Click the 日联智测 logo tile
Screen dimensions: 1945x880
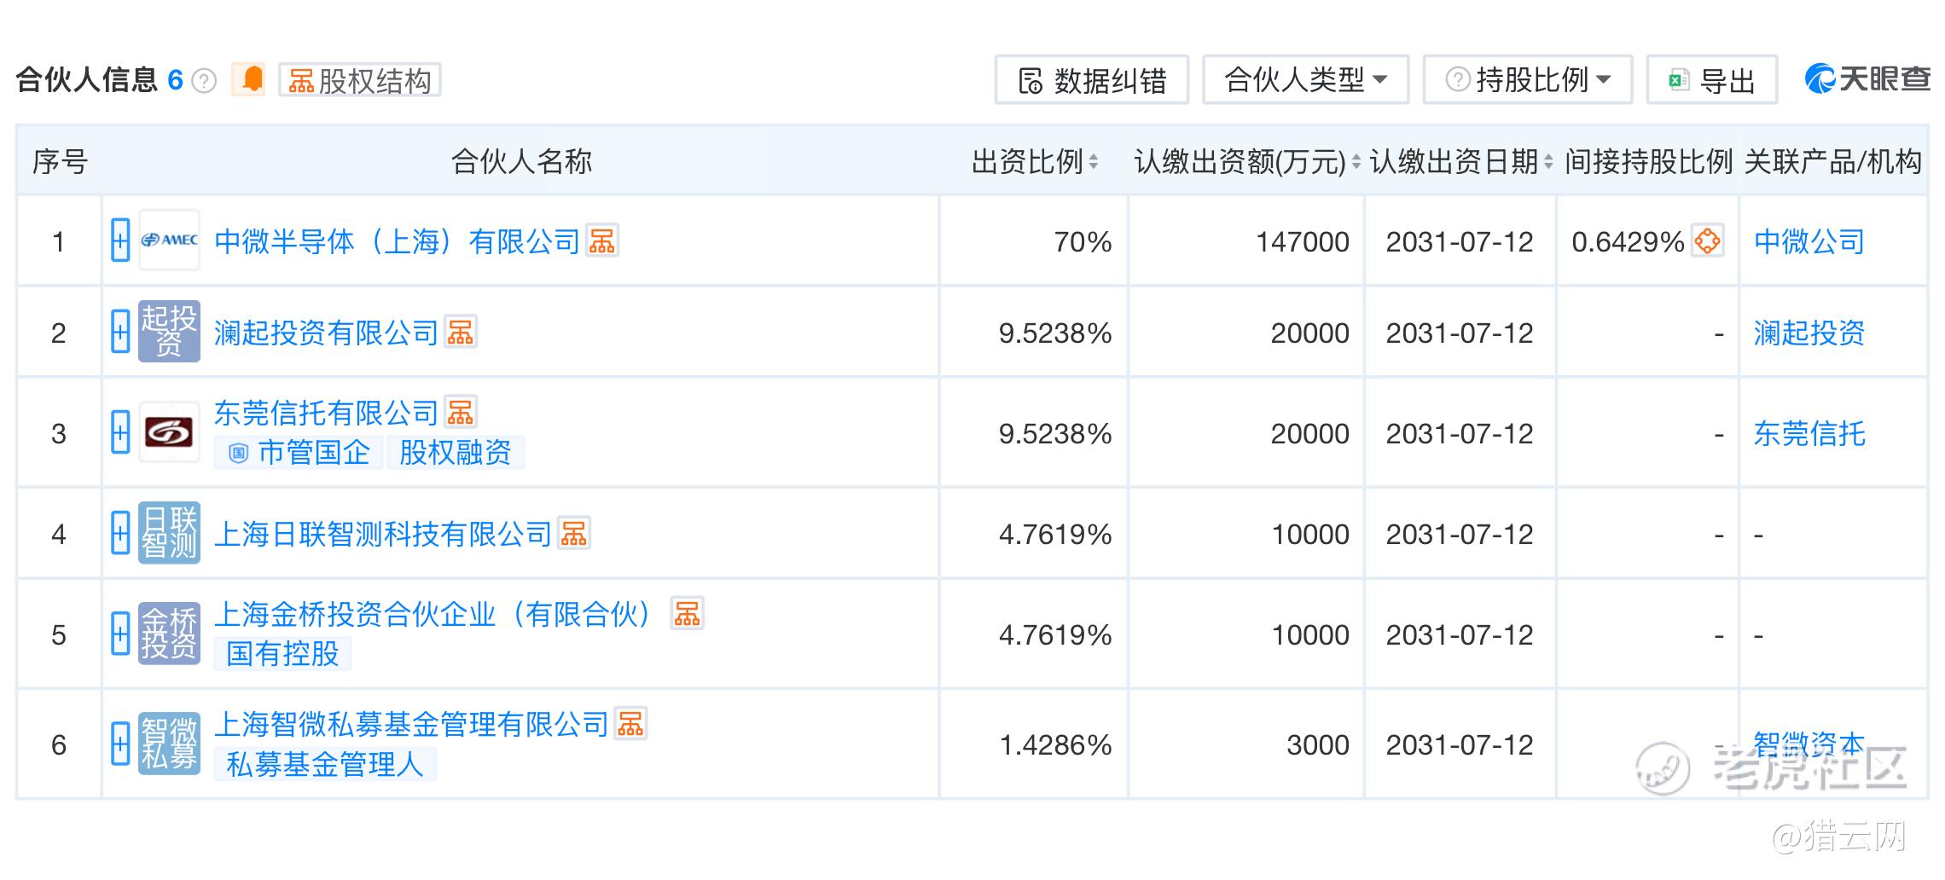169,533
